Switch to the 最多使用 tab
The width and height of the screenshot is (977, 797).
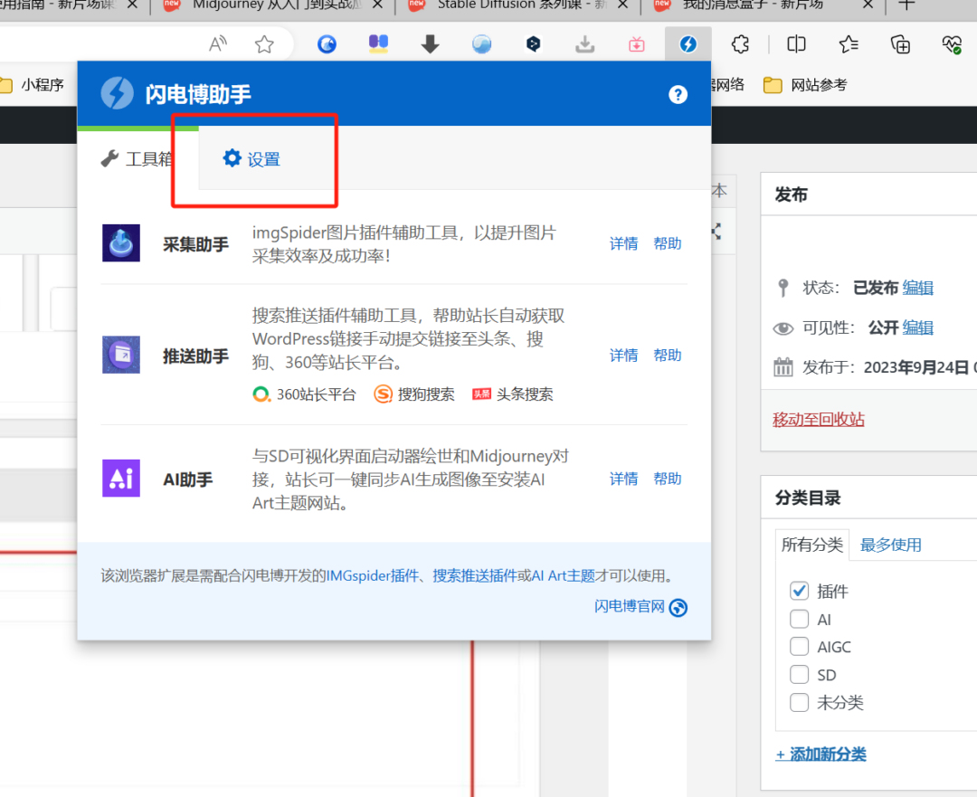point(891,545)
